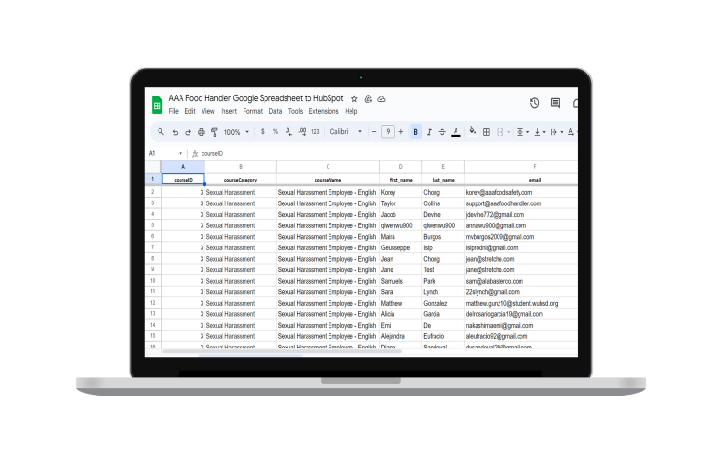Viewport: 722px width, 449px height.
Task: Open the borders tool
Action: 486,132
